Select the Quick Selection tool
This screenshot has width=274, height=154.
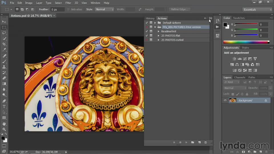pyautogui.click(x=4, y=38)
